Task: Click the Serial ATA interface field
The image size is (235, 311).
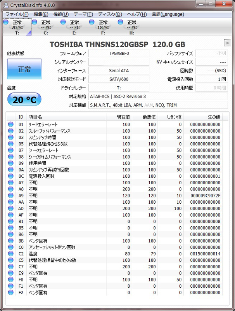Action: pos(119,71)
